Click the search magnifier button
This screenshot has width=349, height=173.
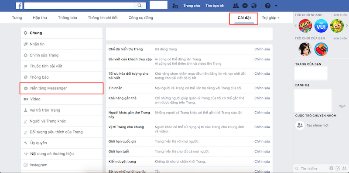140,6
